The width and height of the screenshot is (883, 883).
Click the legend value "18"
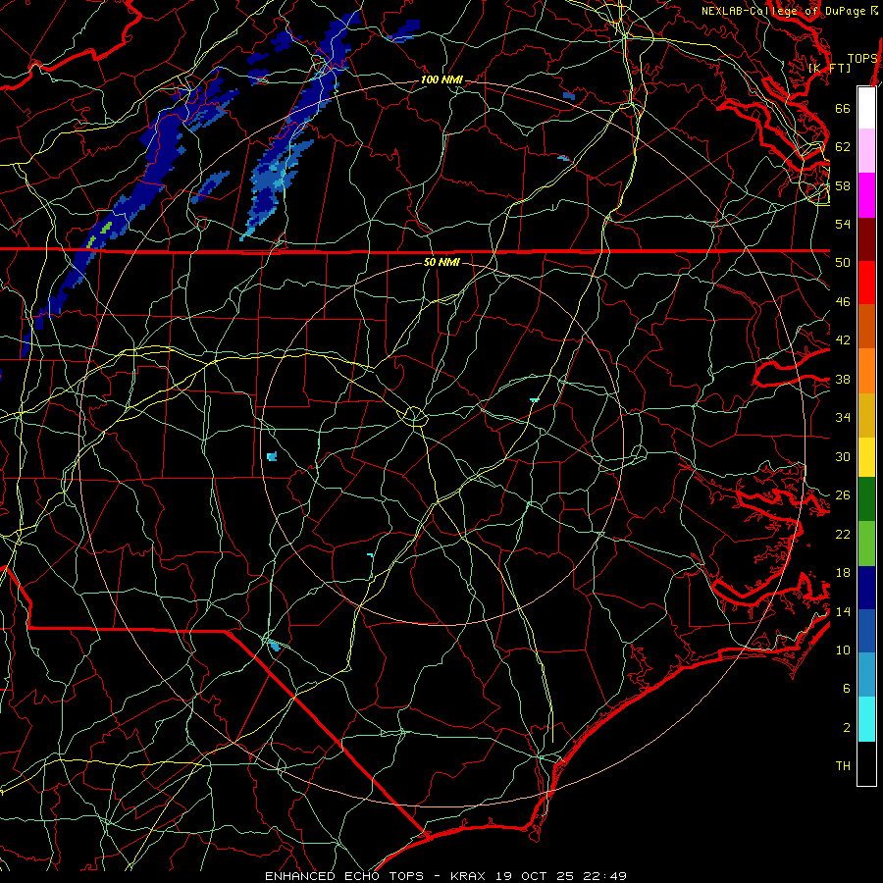pyautogui.click(x=843, y=573)
